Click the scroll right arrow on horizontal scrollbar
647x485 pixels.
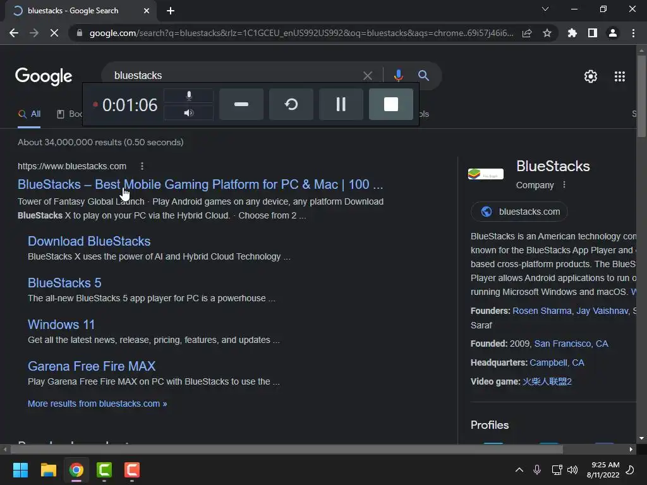(631, 449)
